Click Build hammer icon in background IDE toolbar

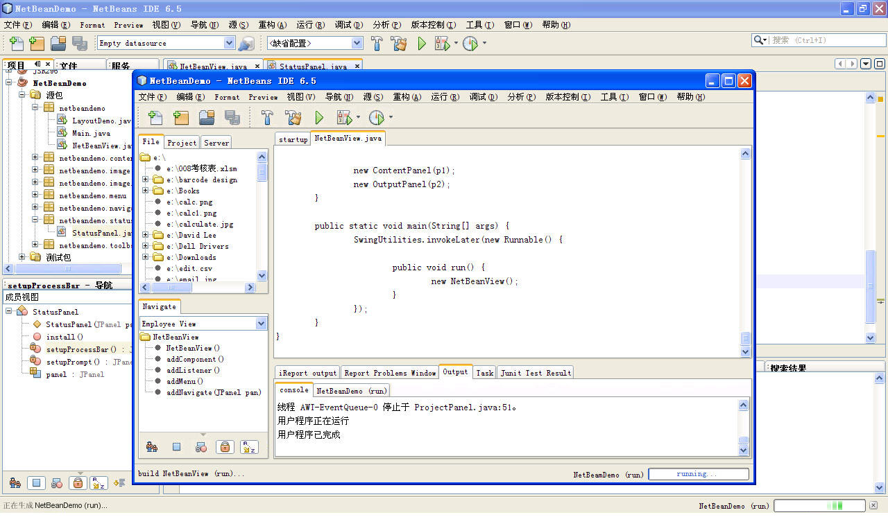pyautogui.click(x=377, y=43)
